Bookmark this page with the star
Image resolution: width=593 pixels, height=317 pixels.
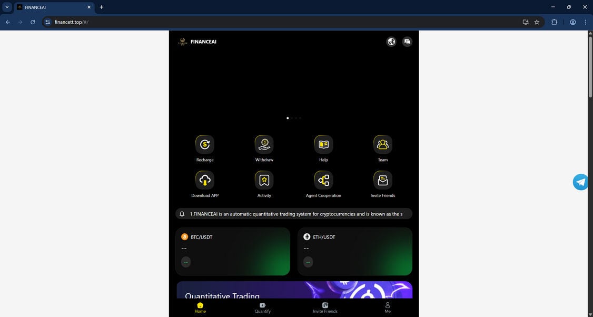click(537, 22)
